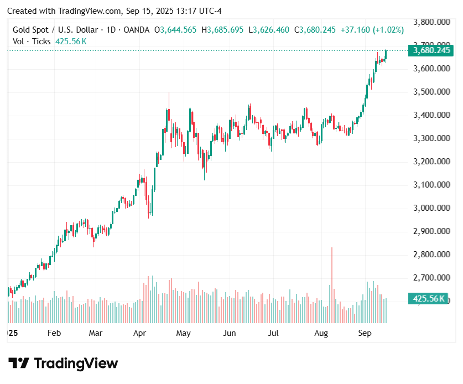Click the green 3,680.245 current price tag
The width and height of the screenshot is (463, 384).
tap(429, 50)
